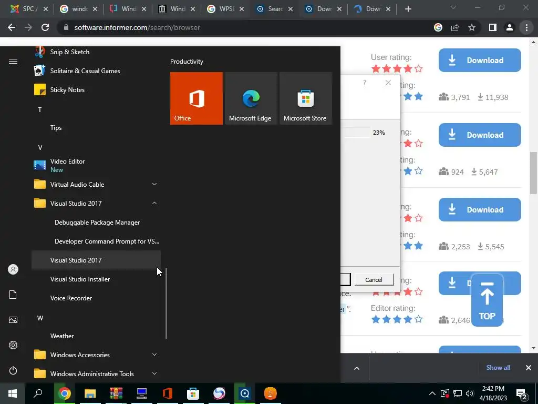
Task: Expand Windows Administrative Tools folder
Action: tap(96, 374)
